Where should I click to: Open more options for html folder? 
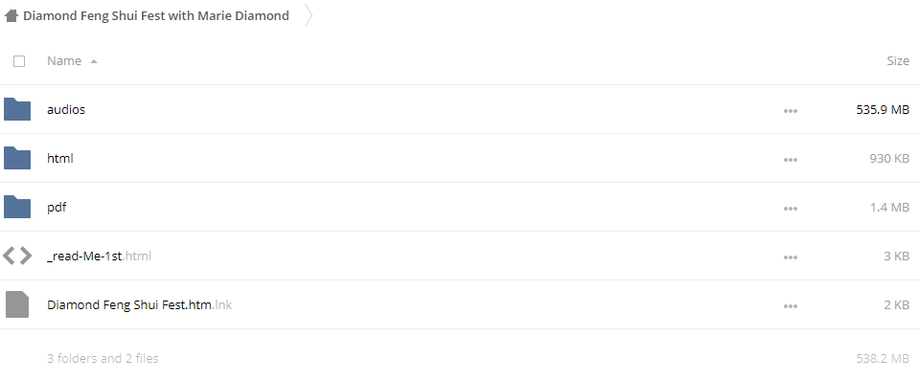[791, 160]
